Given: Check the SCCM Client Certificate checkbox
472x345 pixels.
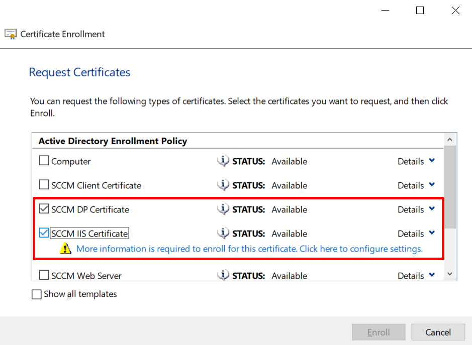Looking at the screenshot, I should coord(44,184).
